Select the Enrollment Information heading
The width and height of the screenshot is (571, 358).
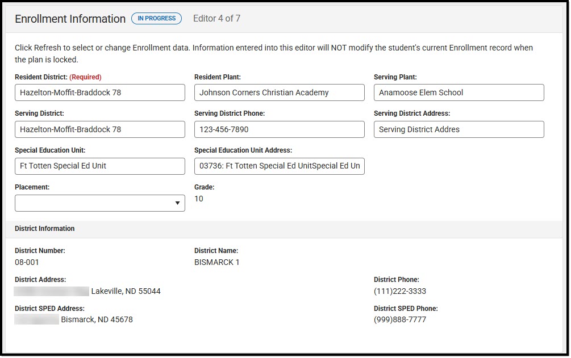coord(70,19)
